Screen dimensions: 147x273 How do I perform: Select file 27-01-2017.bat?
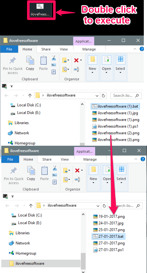click(108, 236)
